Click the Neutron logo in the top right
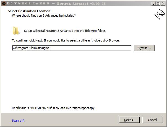The width and height of the screenshot is (167, 127). (x=160, y=14)
